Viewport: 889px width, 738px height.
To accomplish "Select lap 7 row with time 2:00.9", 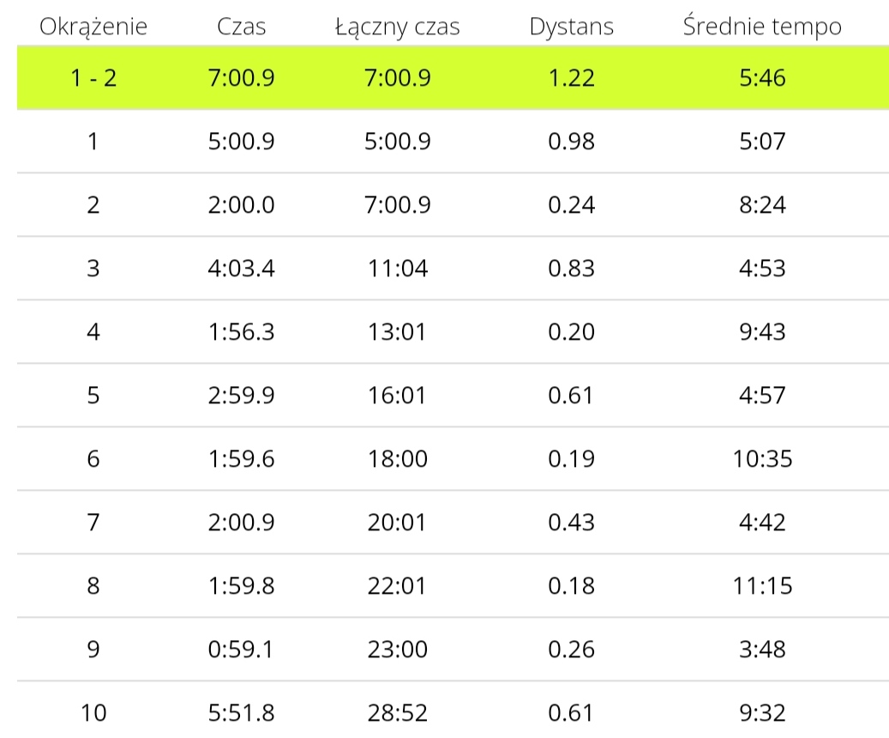I will pos(453,523).
